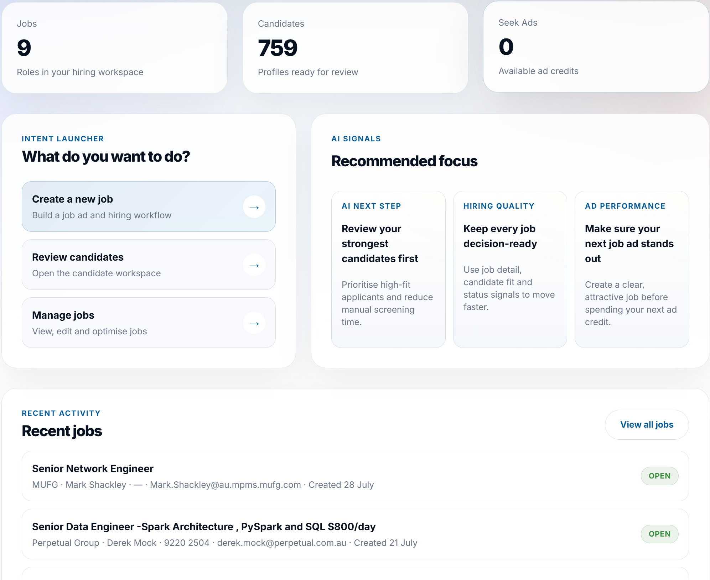Click 'Review your strongest candidates first' title
Image resolution: width=710 pixels, height=580 pixels.
[380, 244]
